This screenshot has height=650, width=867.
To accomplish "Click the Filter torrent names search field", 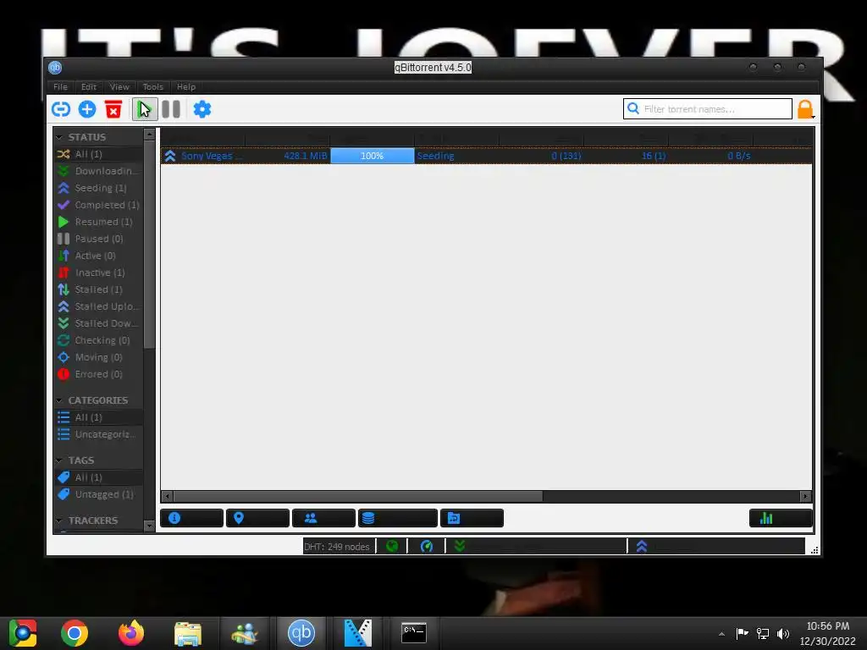I will click(x=708, y=109).
